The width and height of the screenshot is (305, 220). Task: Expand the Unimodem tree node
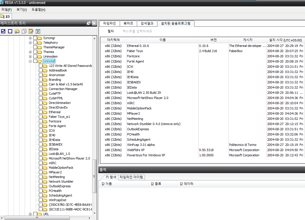click(30, 56)
